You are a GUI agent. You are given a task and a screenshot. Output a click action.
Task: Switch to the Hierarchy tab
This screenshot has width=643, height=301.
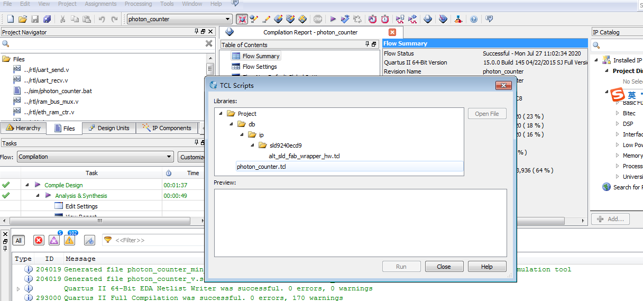(24, 128)
